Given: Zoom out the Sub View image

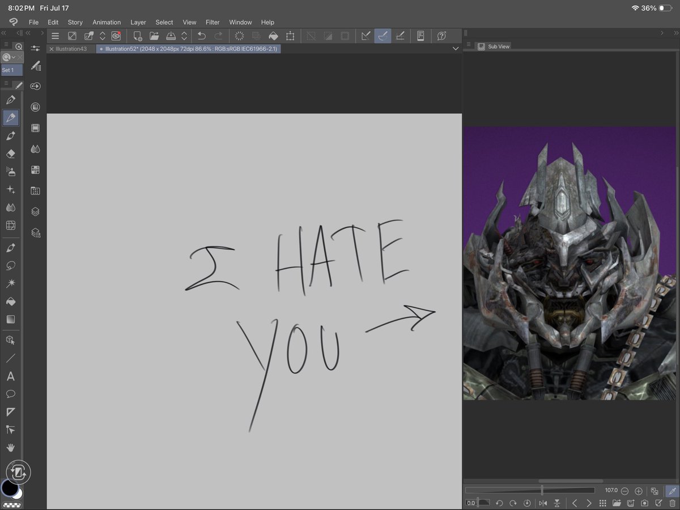Looking at the screenshot, I should point(624,491).
